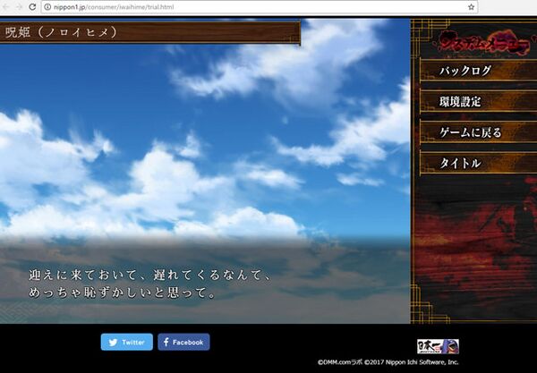Reload the page with the refresh icon
Screen dimensions: 537x373
click(32, 7)
